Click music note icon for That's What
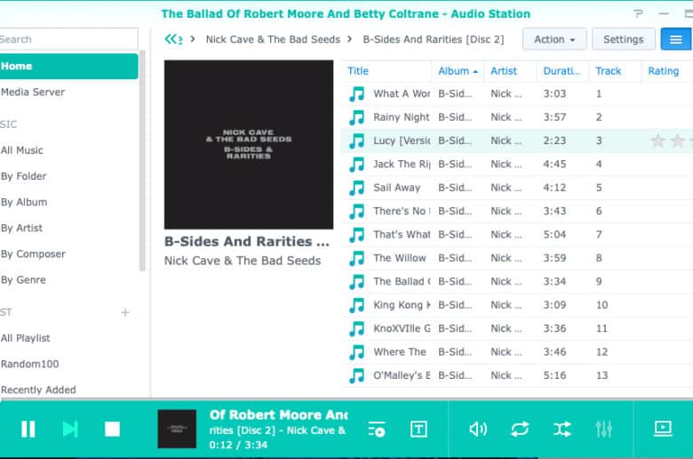693x459 pixels. click(356, 235)
